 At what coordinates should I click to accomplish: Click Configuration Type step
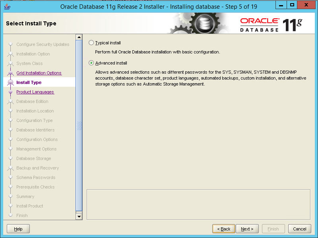[x=35, y=120]
